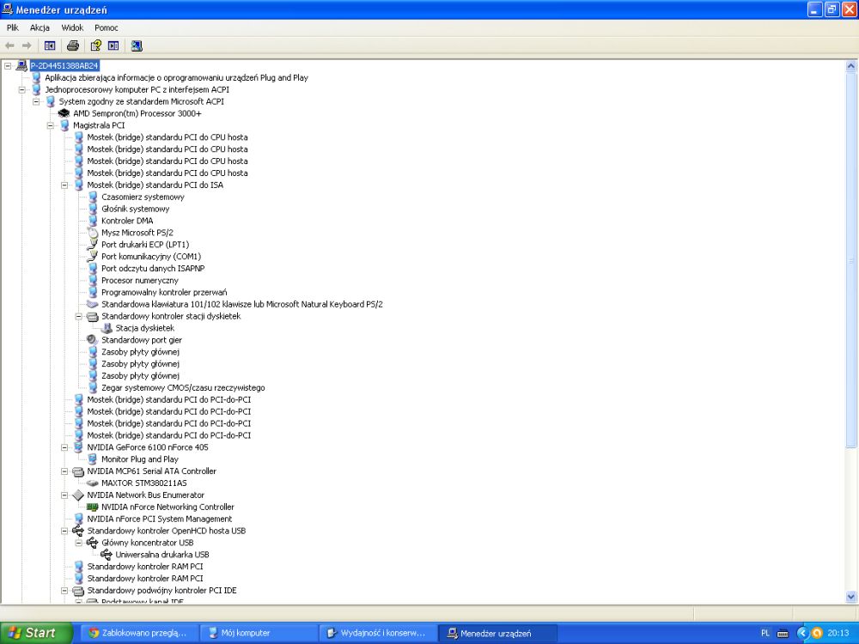
Task: Click the help question-mark toolbar icon
Action: pyautogui.click(x=96, y=46)
